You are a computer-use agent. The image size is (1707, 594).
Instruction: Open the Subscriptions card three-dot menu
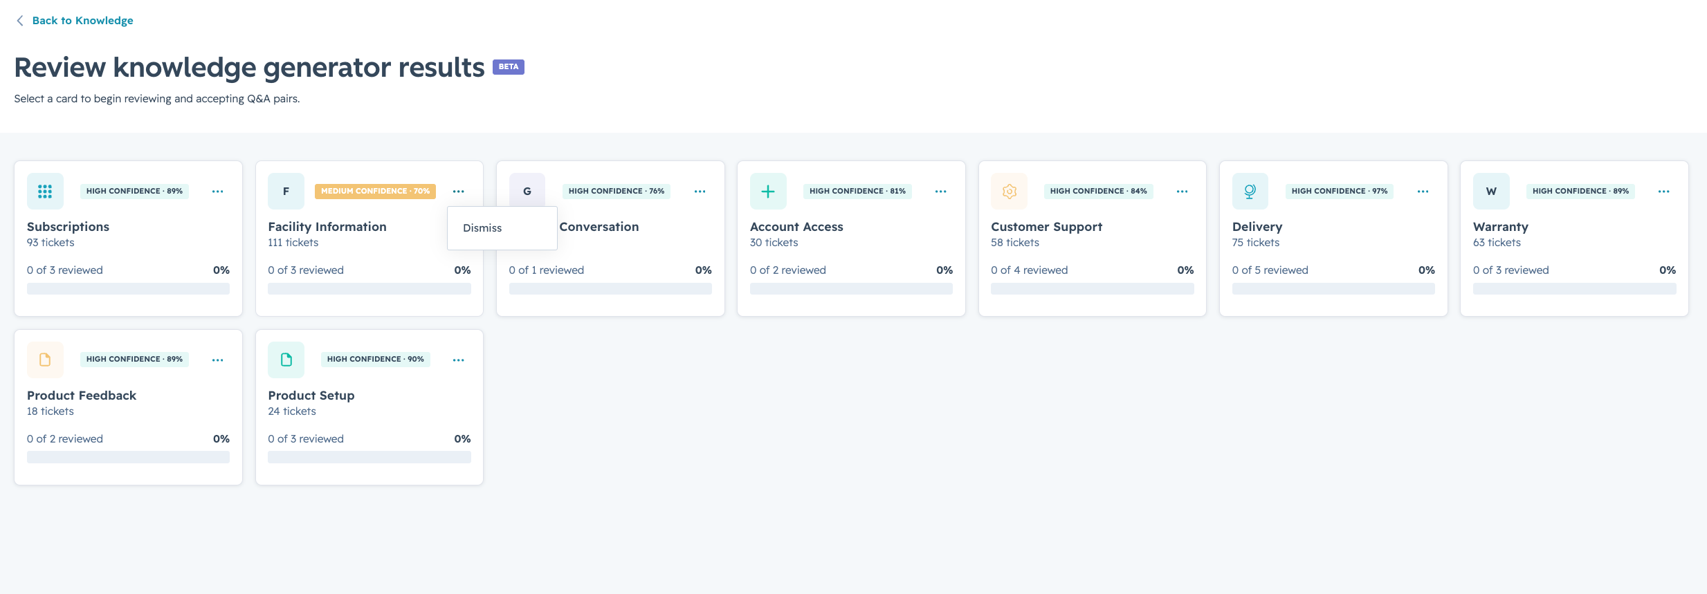217,192
